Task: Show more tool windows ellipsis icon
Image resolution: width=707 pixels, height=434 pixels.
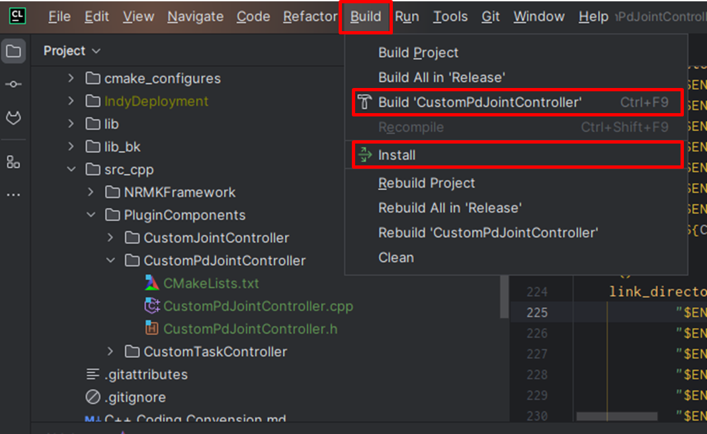Action: (13, 195)
